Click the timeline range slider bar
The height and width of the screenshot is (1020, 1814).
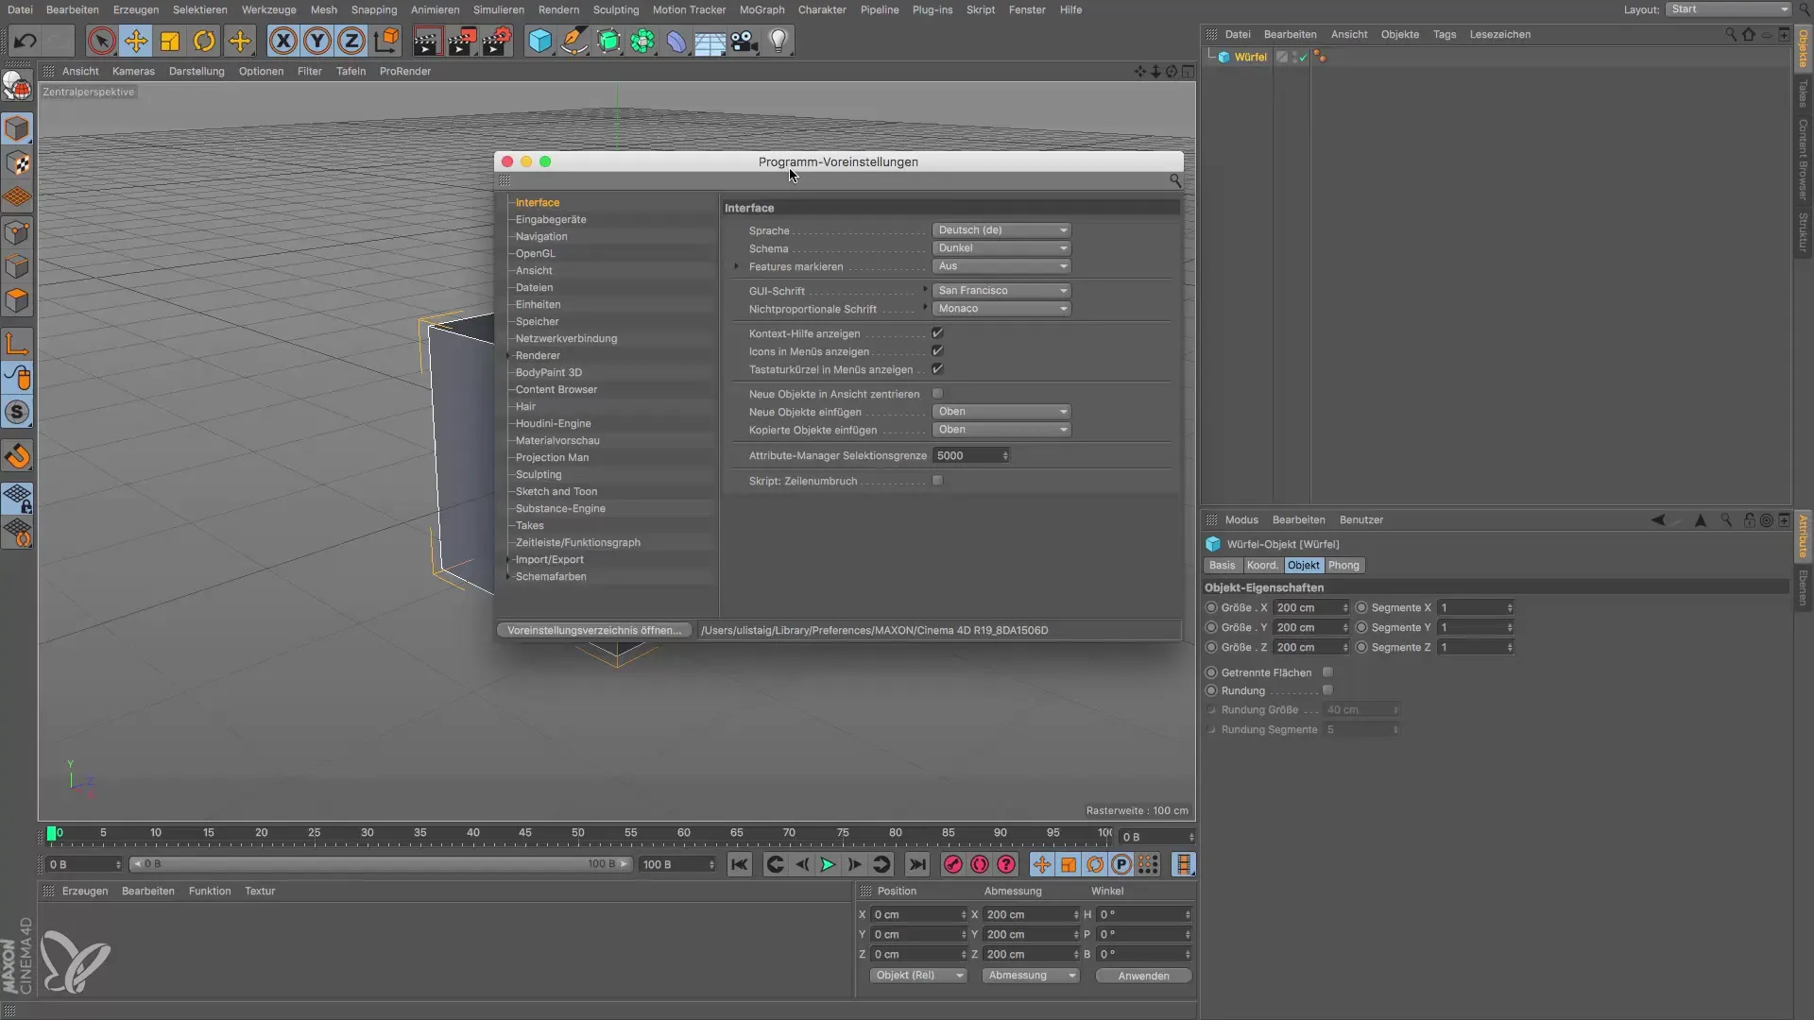point(381,864)
